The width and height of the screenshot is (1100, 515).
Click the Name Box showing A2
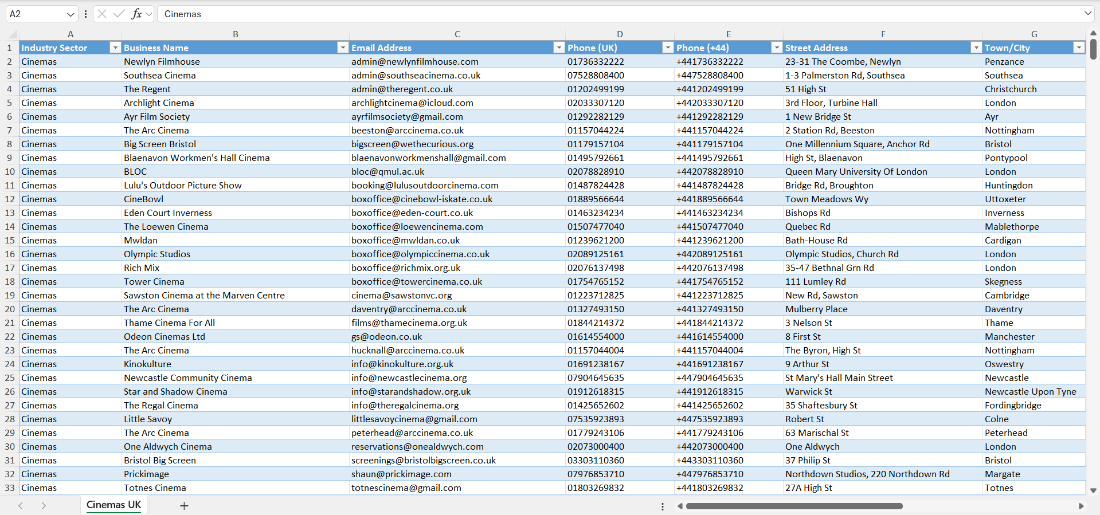(x=36, y=14)
